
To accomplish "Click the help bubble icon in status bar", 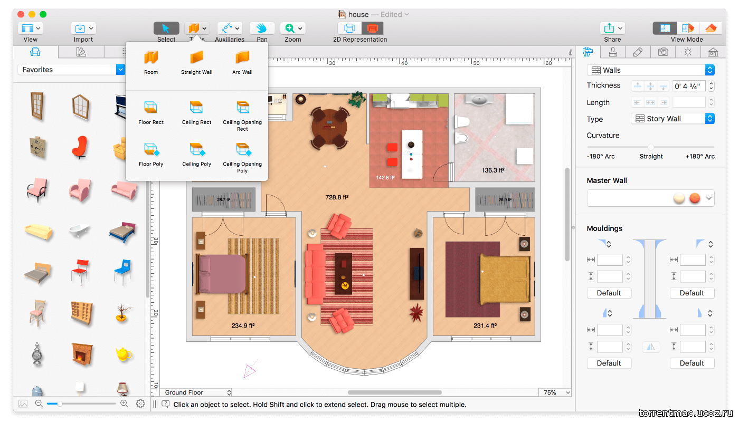I will coord(166,405).
